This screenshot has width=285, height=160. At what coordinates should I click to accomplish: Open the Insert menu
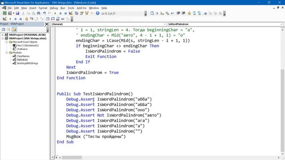tap(33, 8)
